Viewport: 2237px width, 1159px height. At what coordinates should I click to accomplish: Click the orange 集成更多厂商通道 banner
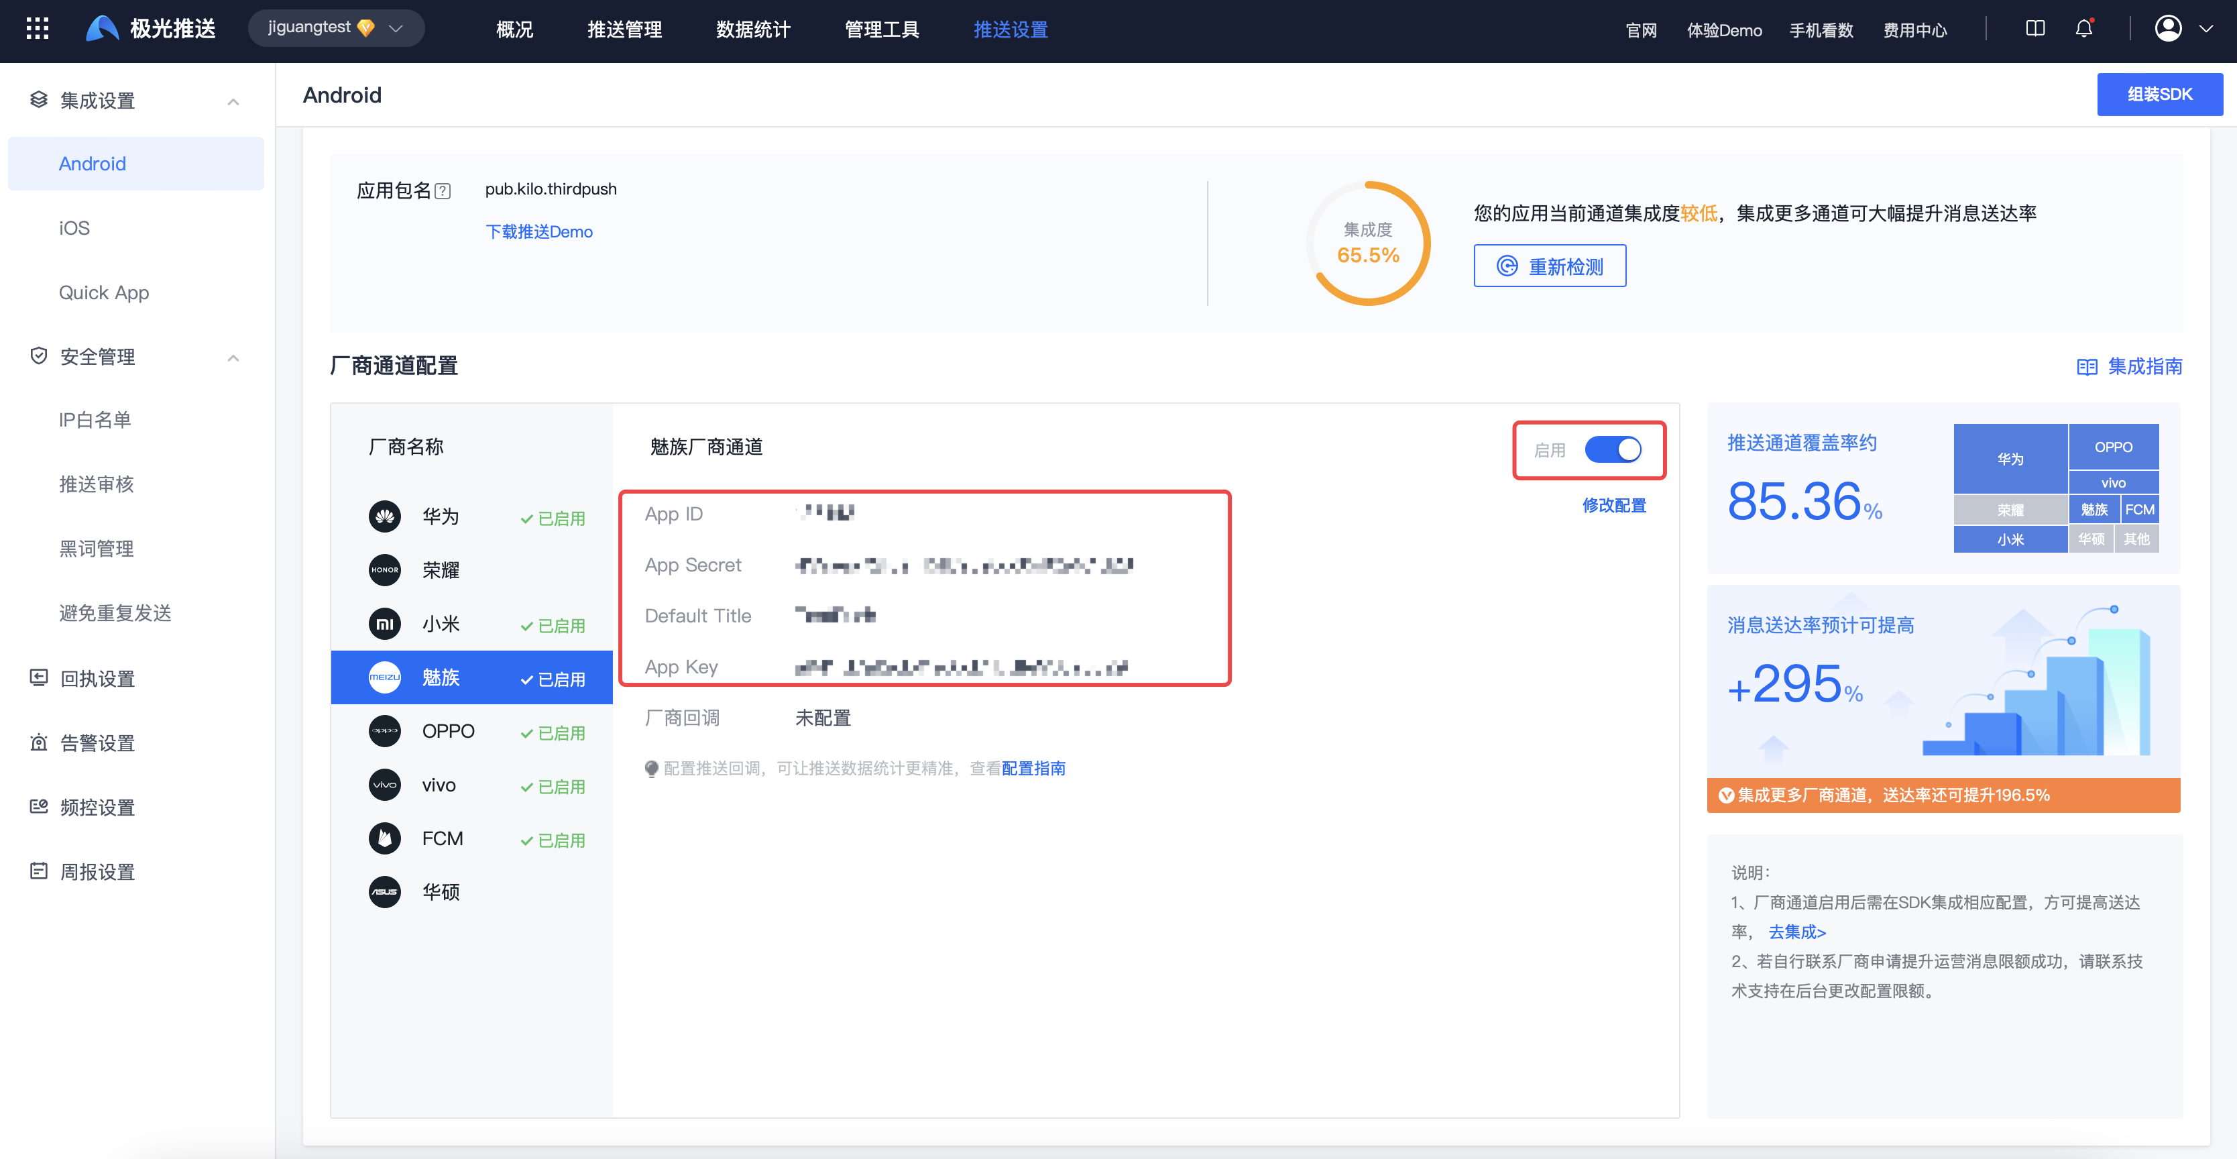click(1943, 795)
